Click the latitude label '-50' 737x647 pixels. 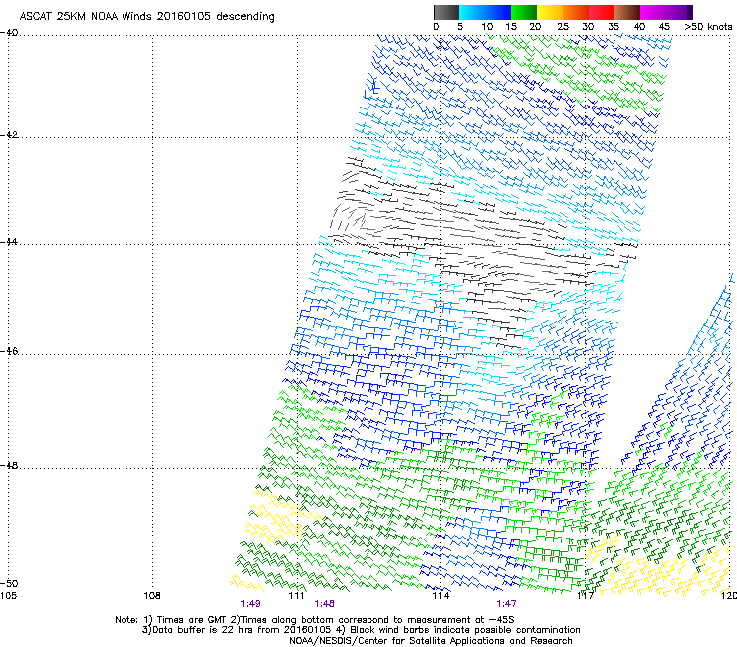click(9, 583)
